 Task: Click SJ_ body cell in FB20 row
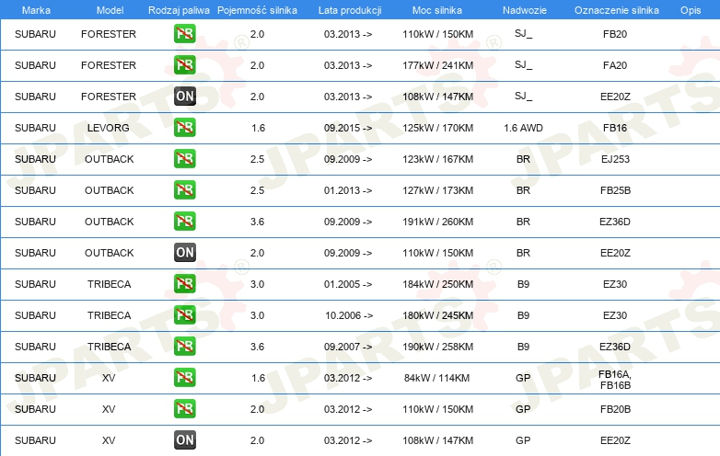(524, 34)
